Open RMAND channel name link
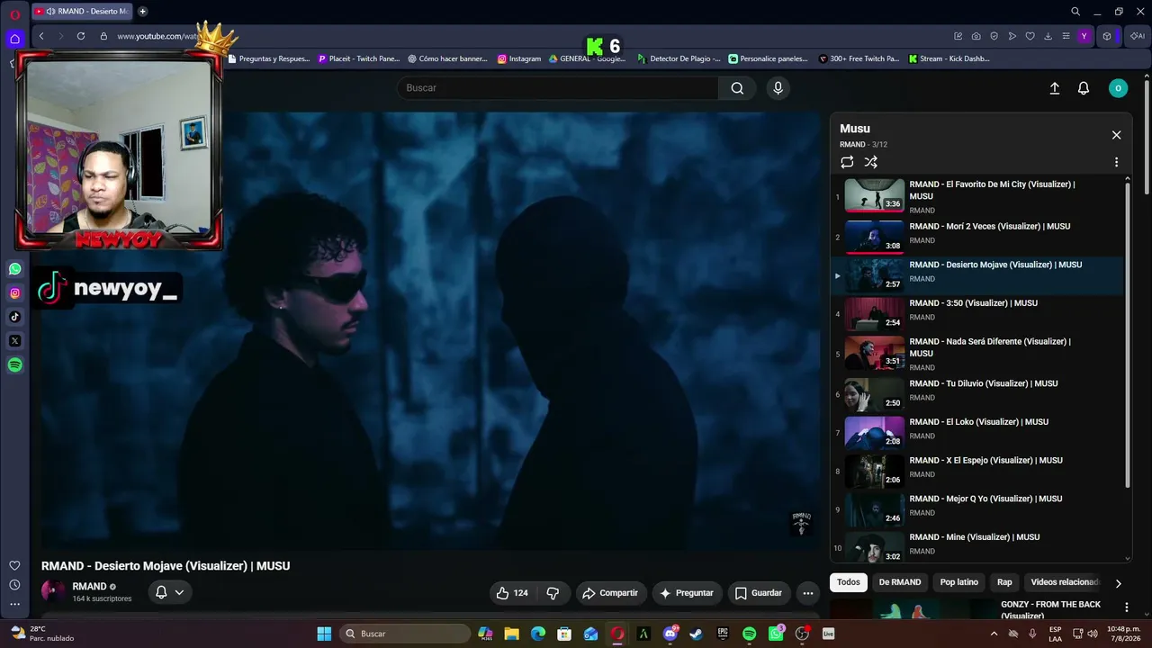The width and height of the screenshot is (1152, 648). [89, 587]
